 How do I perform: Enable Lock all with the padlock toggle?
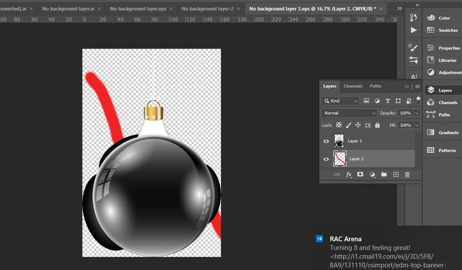(x=377, y=125)
